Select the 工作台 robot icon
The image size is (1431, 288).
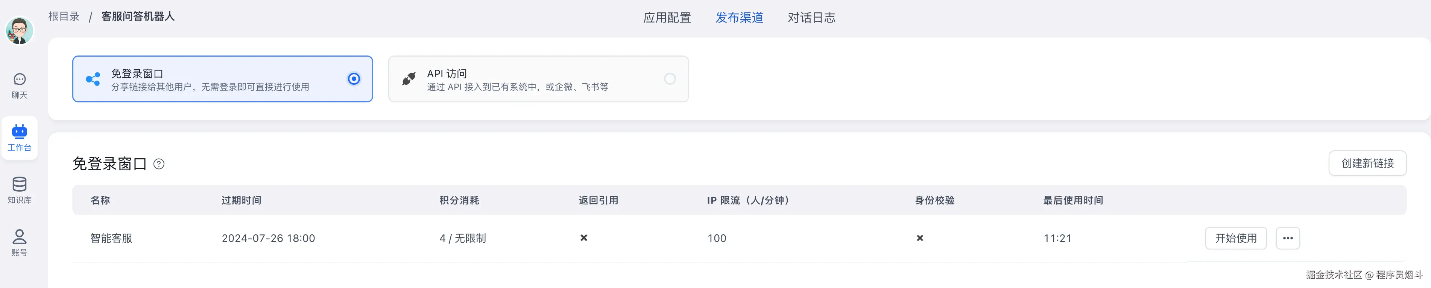[x=20, y=131]
